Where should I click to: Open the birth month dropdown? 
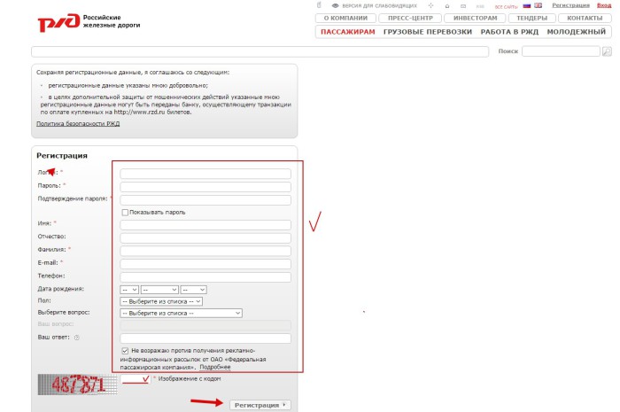tap(159, 289)
